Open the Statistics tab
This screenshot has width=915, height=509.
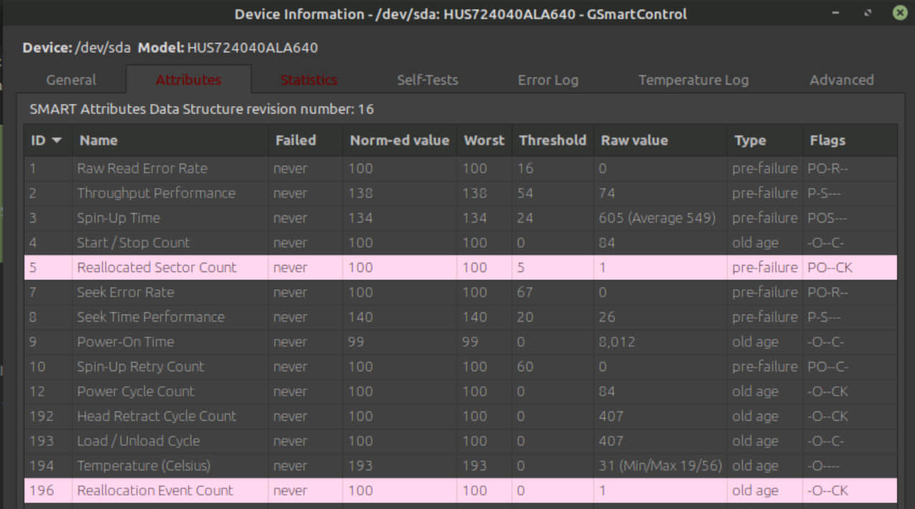[x=309, y=80]
